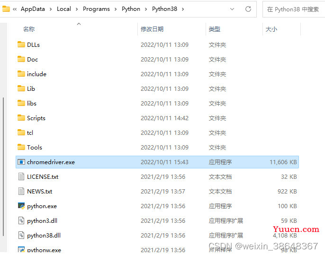Click the pythonw.exe program icon
Screen dimensions: 325x255
pos(21,249)
